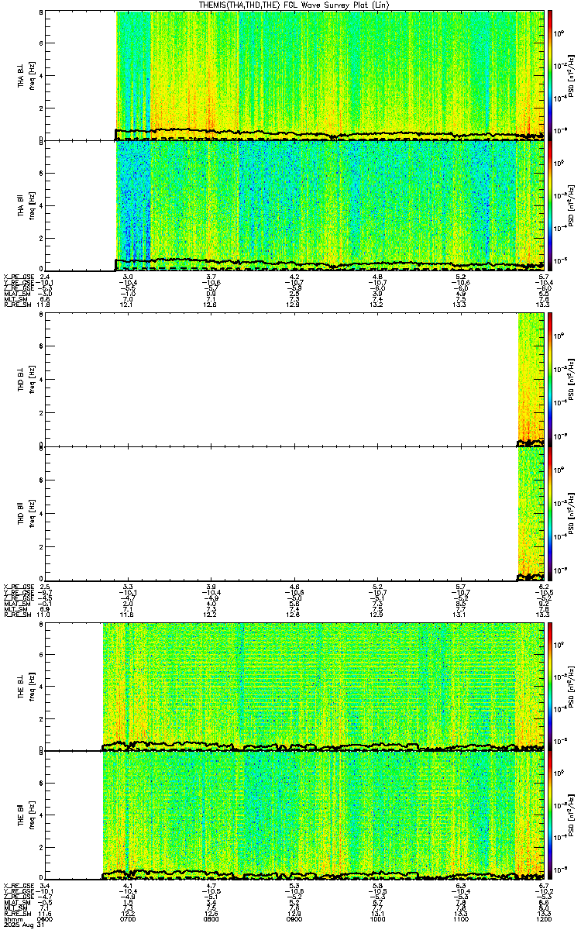Click the MLAT_SM row label under THE panels
Screen dimensions: 581x930
click(17, 902)
